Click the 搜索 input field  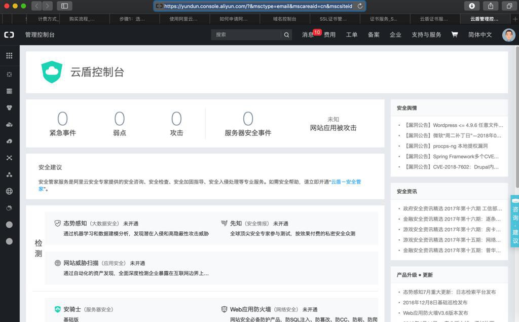click(x=246, y=35)
